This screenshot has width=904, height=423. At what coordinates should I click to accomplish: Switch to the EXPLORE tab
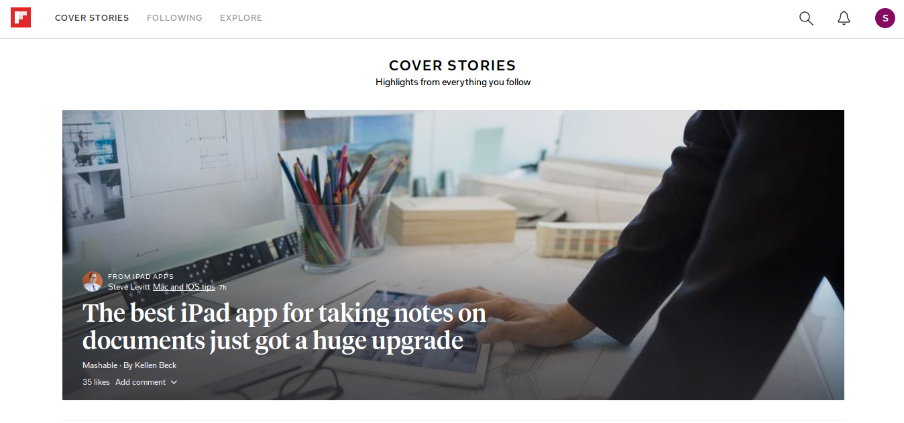(241, 18)
